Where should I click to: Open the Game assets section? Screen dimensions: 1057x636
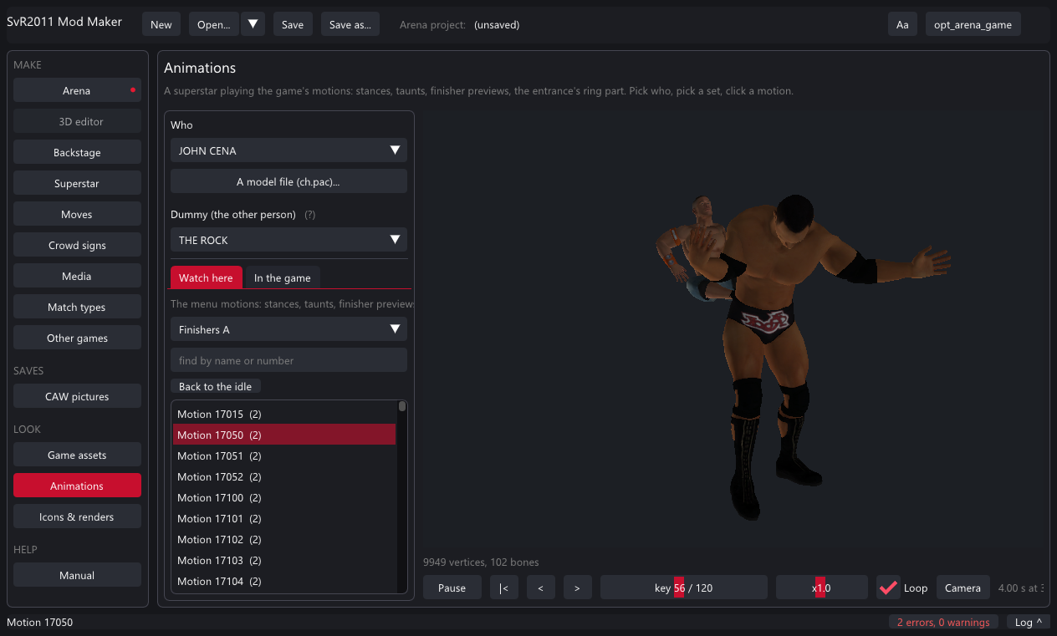click(x=77, y=455)
